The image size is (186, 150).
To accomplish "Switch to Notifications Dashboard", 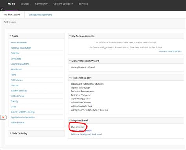I will (40, 15).
